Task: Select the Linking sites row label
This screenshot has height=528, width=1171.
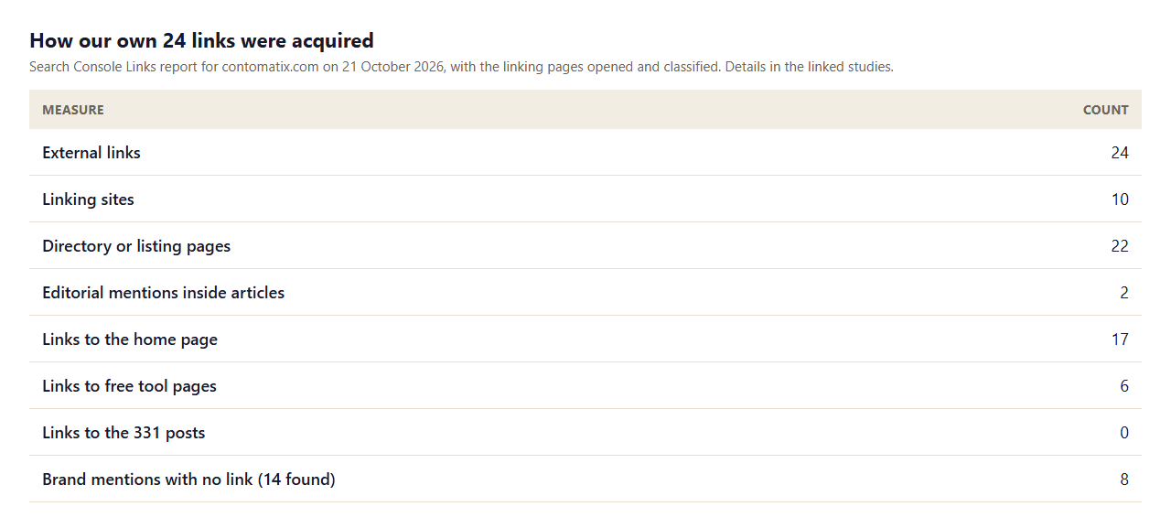Action: point(88,199)
